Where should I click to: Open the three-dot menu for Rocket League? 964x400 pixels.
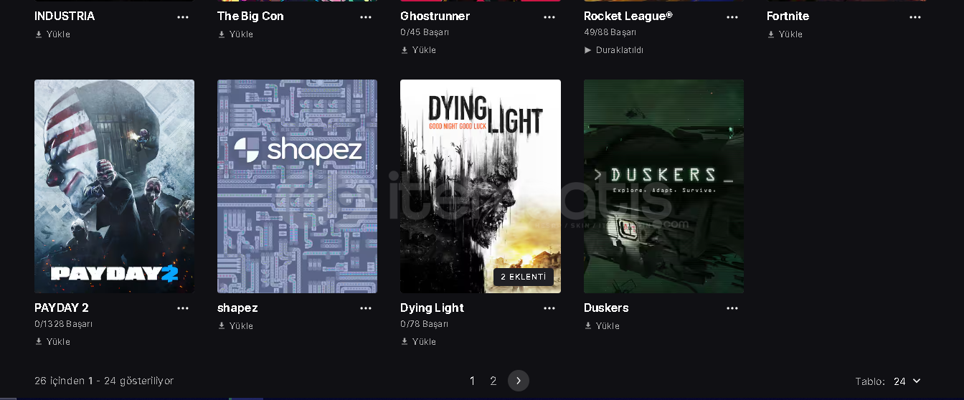[732, 17]
